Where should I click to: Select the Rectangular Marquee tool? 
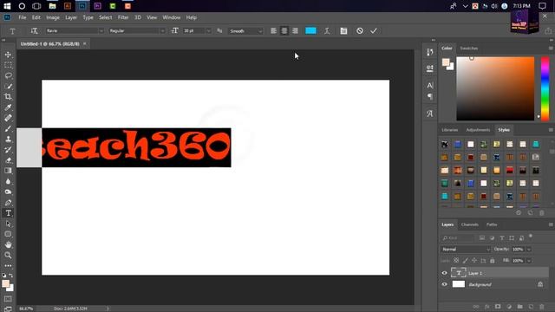tap(8, 66)
